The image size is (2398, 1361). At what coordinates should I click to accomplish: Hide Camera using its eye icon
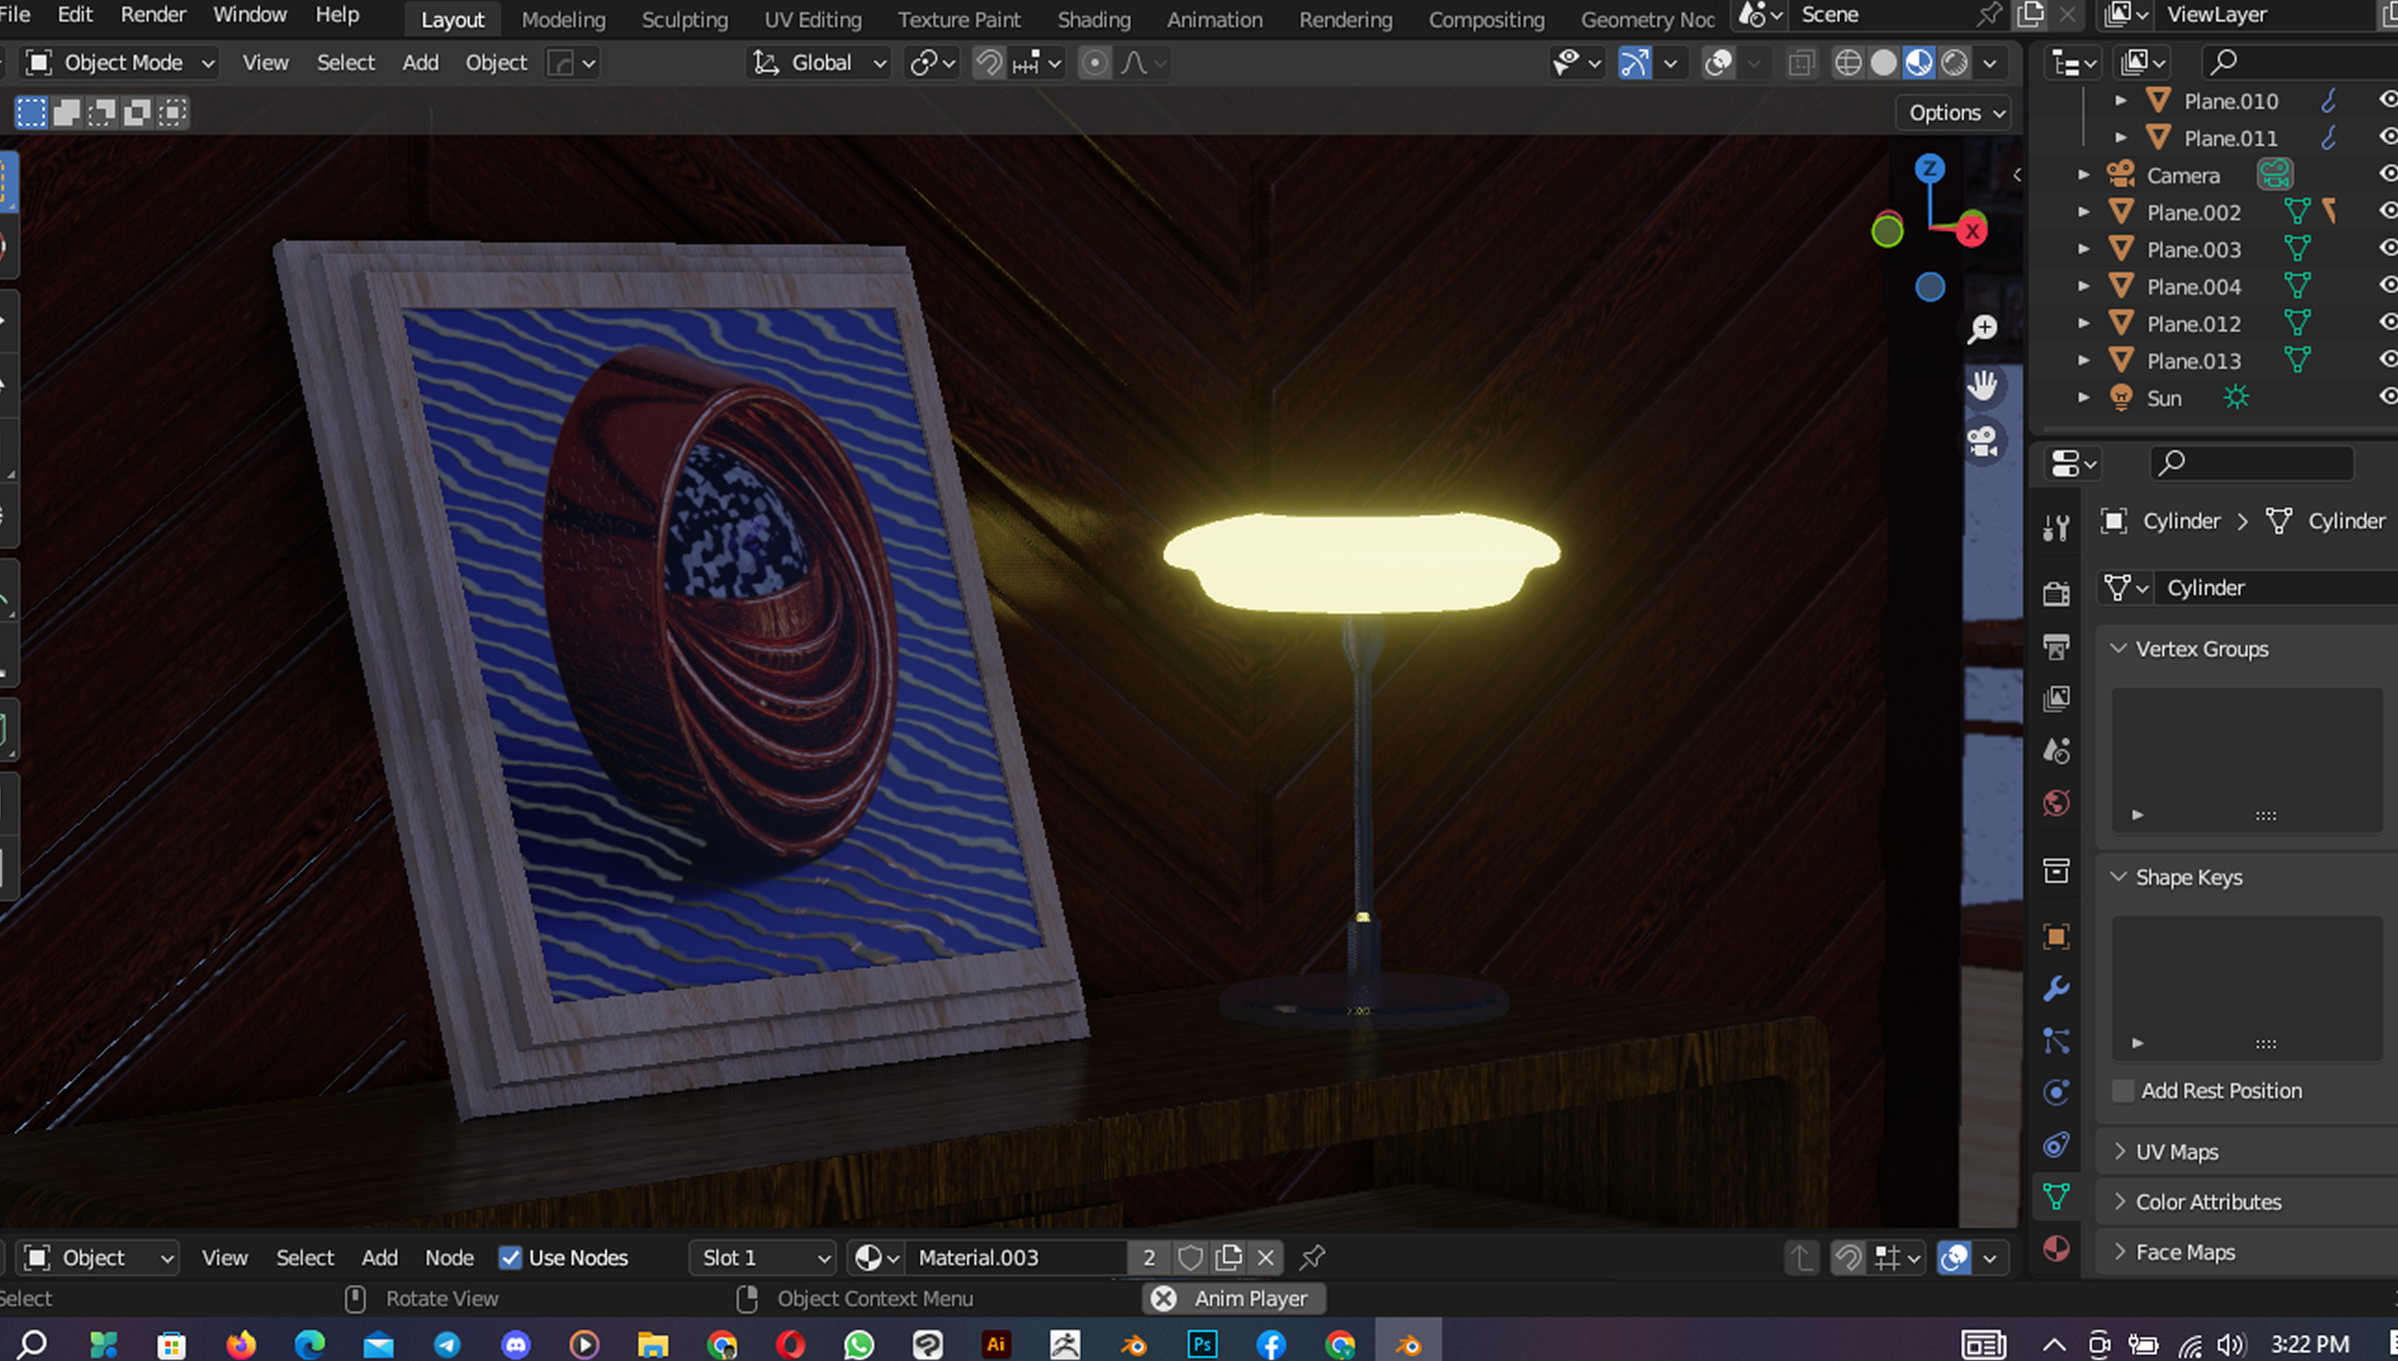pos(2387,175)
